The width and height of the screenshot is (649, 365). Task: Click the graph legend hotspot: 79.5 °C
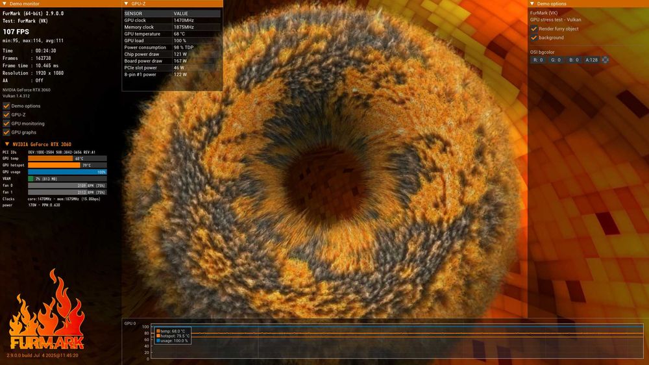tap(173, 336)
